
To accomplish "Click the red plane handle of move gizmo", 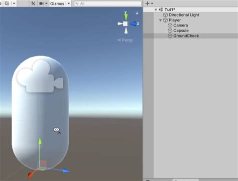I will click(43, 163).
